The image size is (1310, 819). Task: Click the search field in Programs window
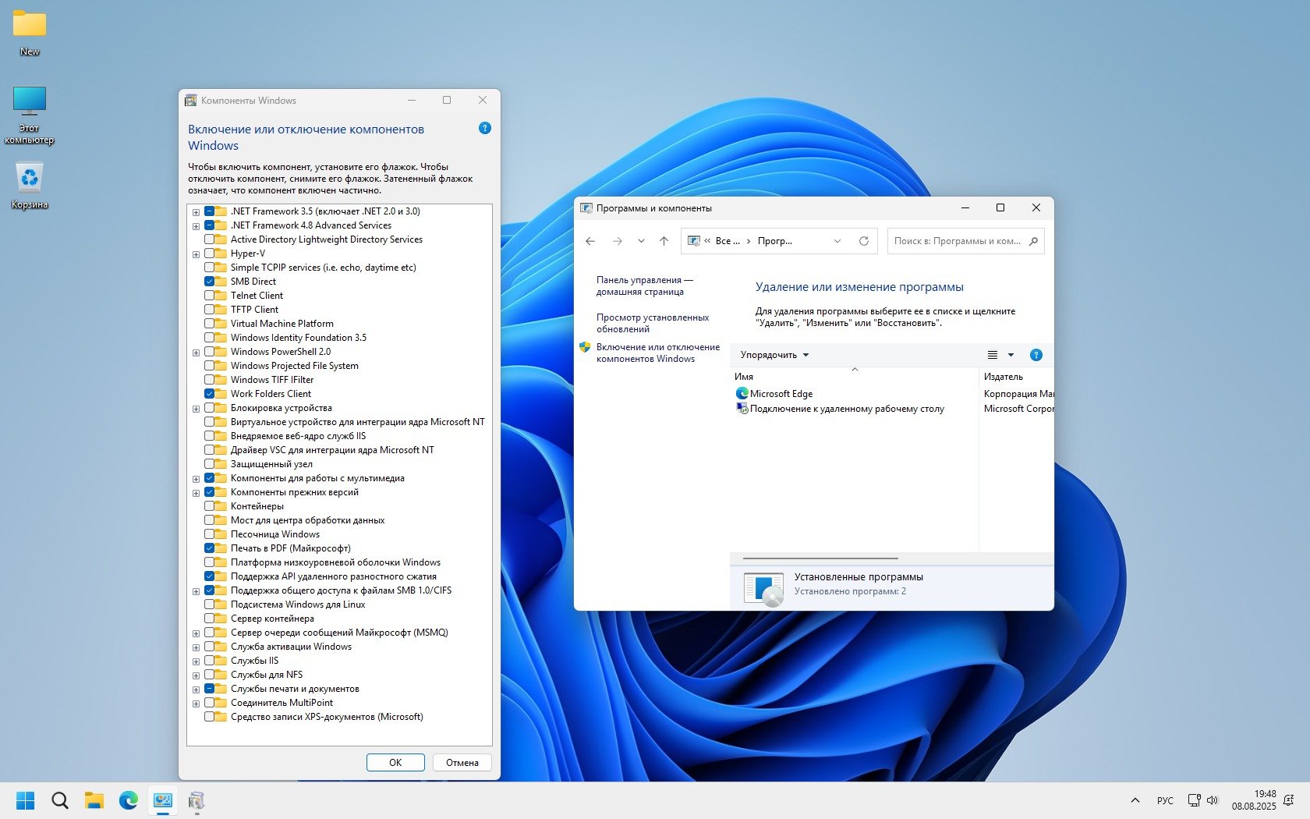[958, 241]
